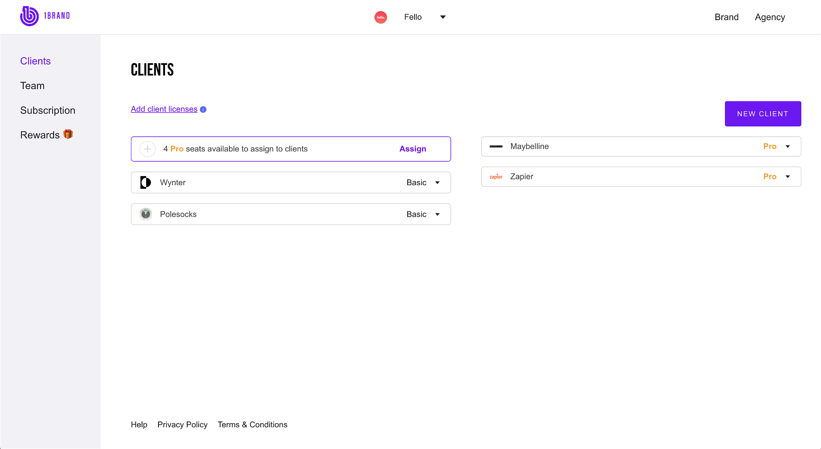821x449 pixels.
Task: Expand Wynter's Basic plan dropdown
Action: point(438,183)
